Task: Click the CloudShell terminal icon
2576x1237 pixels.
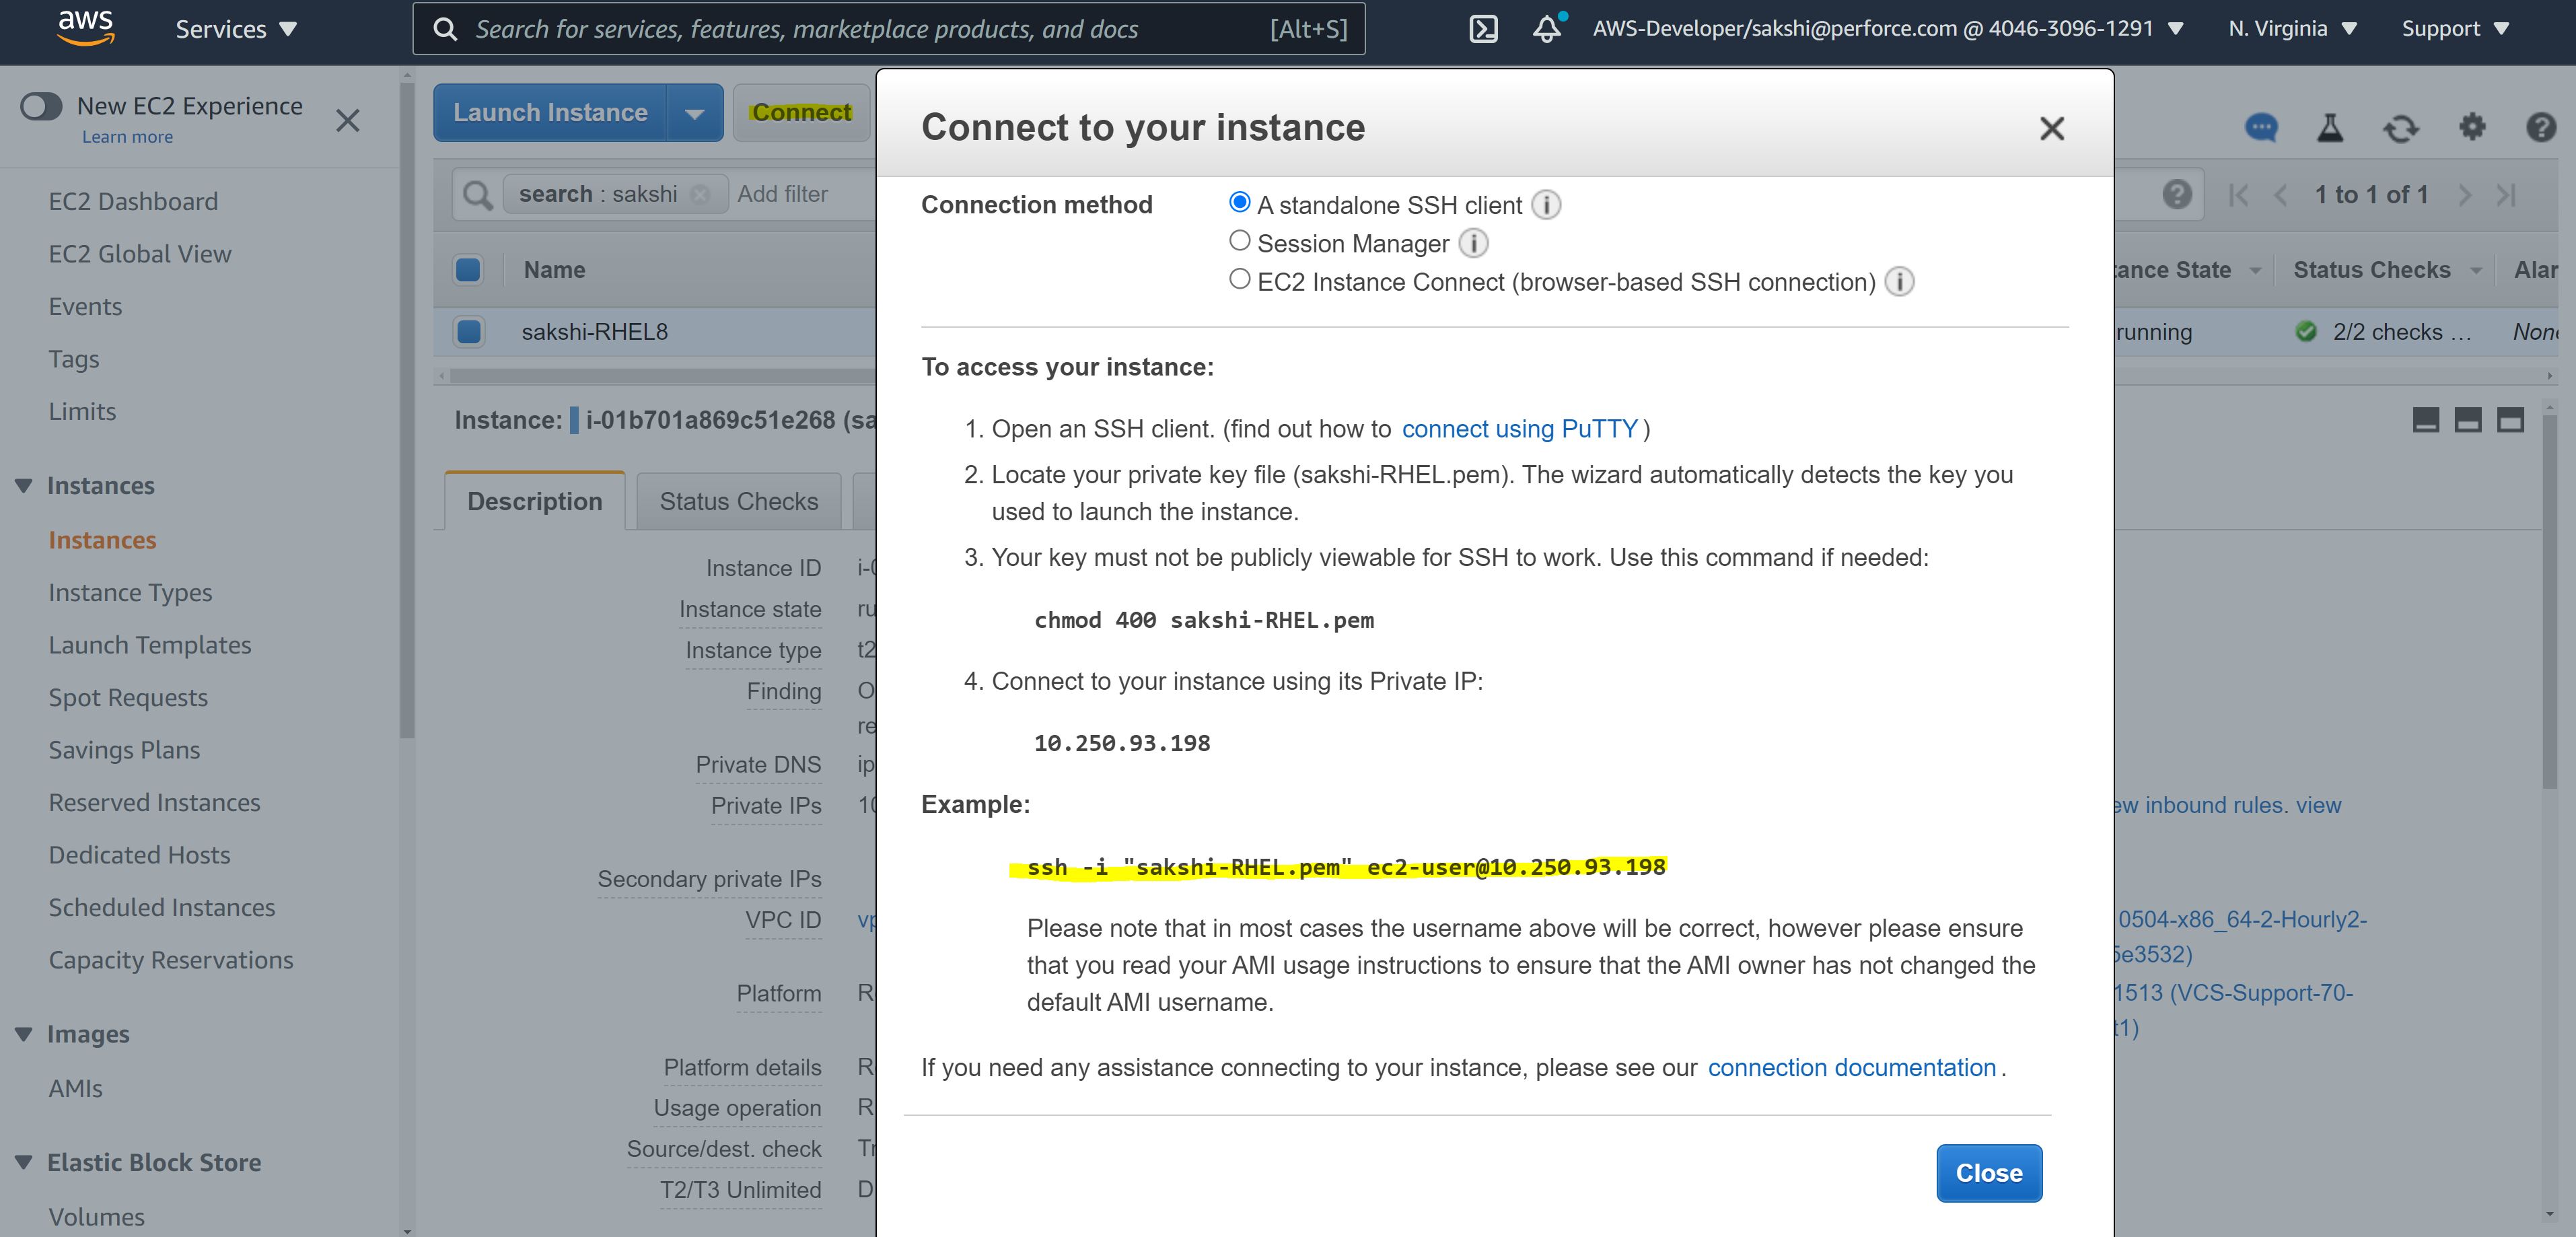Action: tap(1483, 29)
